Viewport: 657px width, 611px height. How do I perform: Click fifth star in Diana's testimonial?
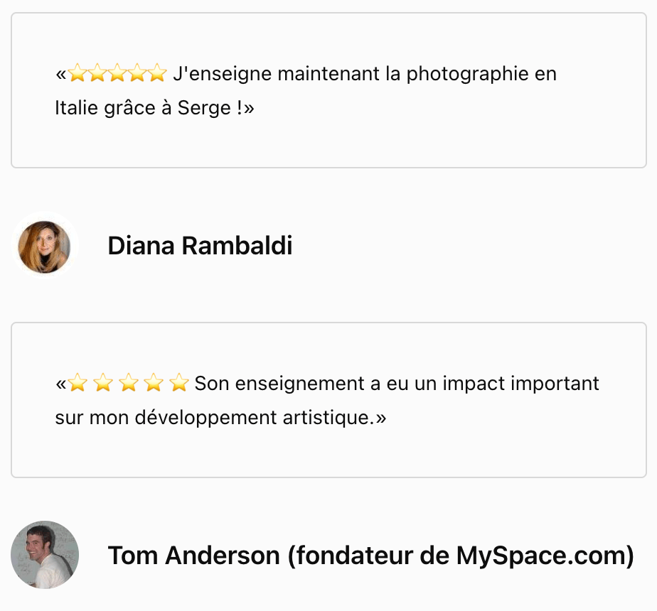(157, 73)
